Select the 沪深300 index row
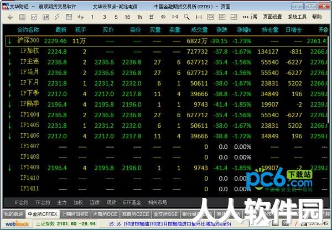 [167, 41]
